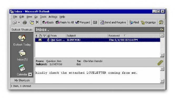Click the My Shortcuts group button
The image size is (175, 98).
tap(22, 80)
